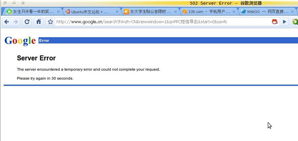The height and width of the screenshot is (141, 298).
Task: Close the 139.com tab
Action: tap(234, 12)
